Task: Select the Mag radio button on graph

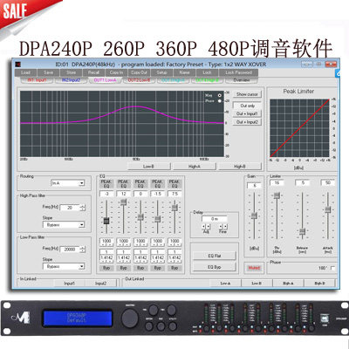Action: (x=220, y=95)
